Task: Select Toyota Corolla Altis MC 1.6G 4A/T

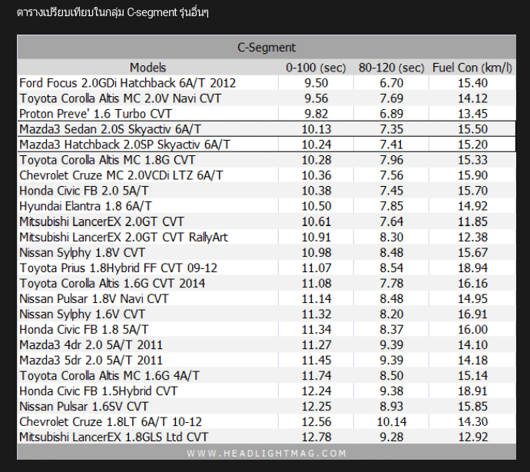Action: 110,376
